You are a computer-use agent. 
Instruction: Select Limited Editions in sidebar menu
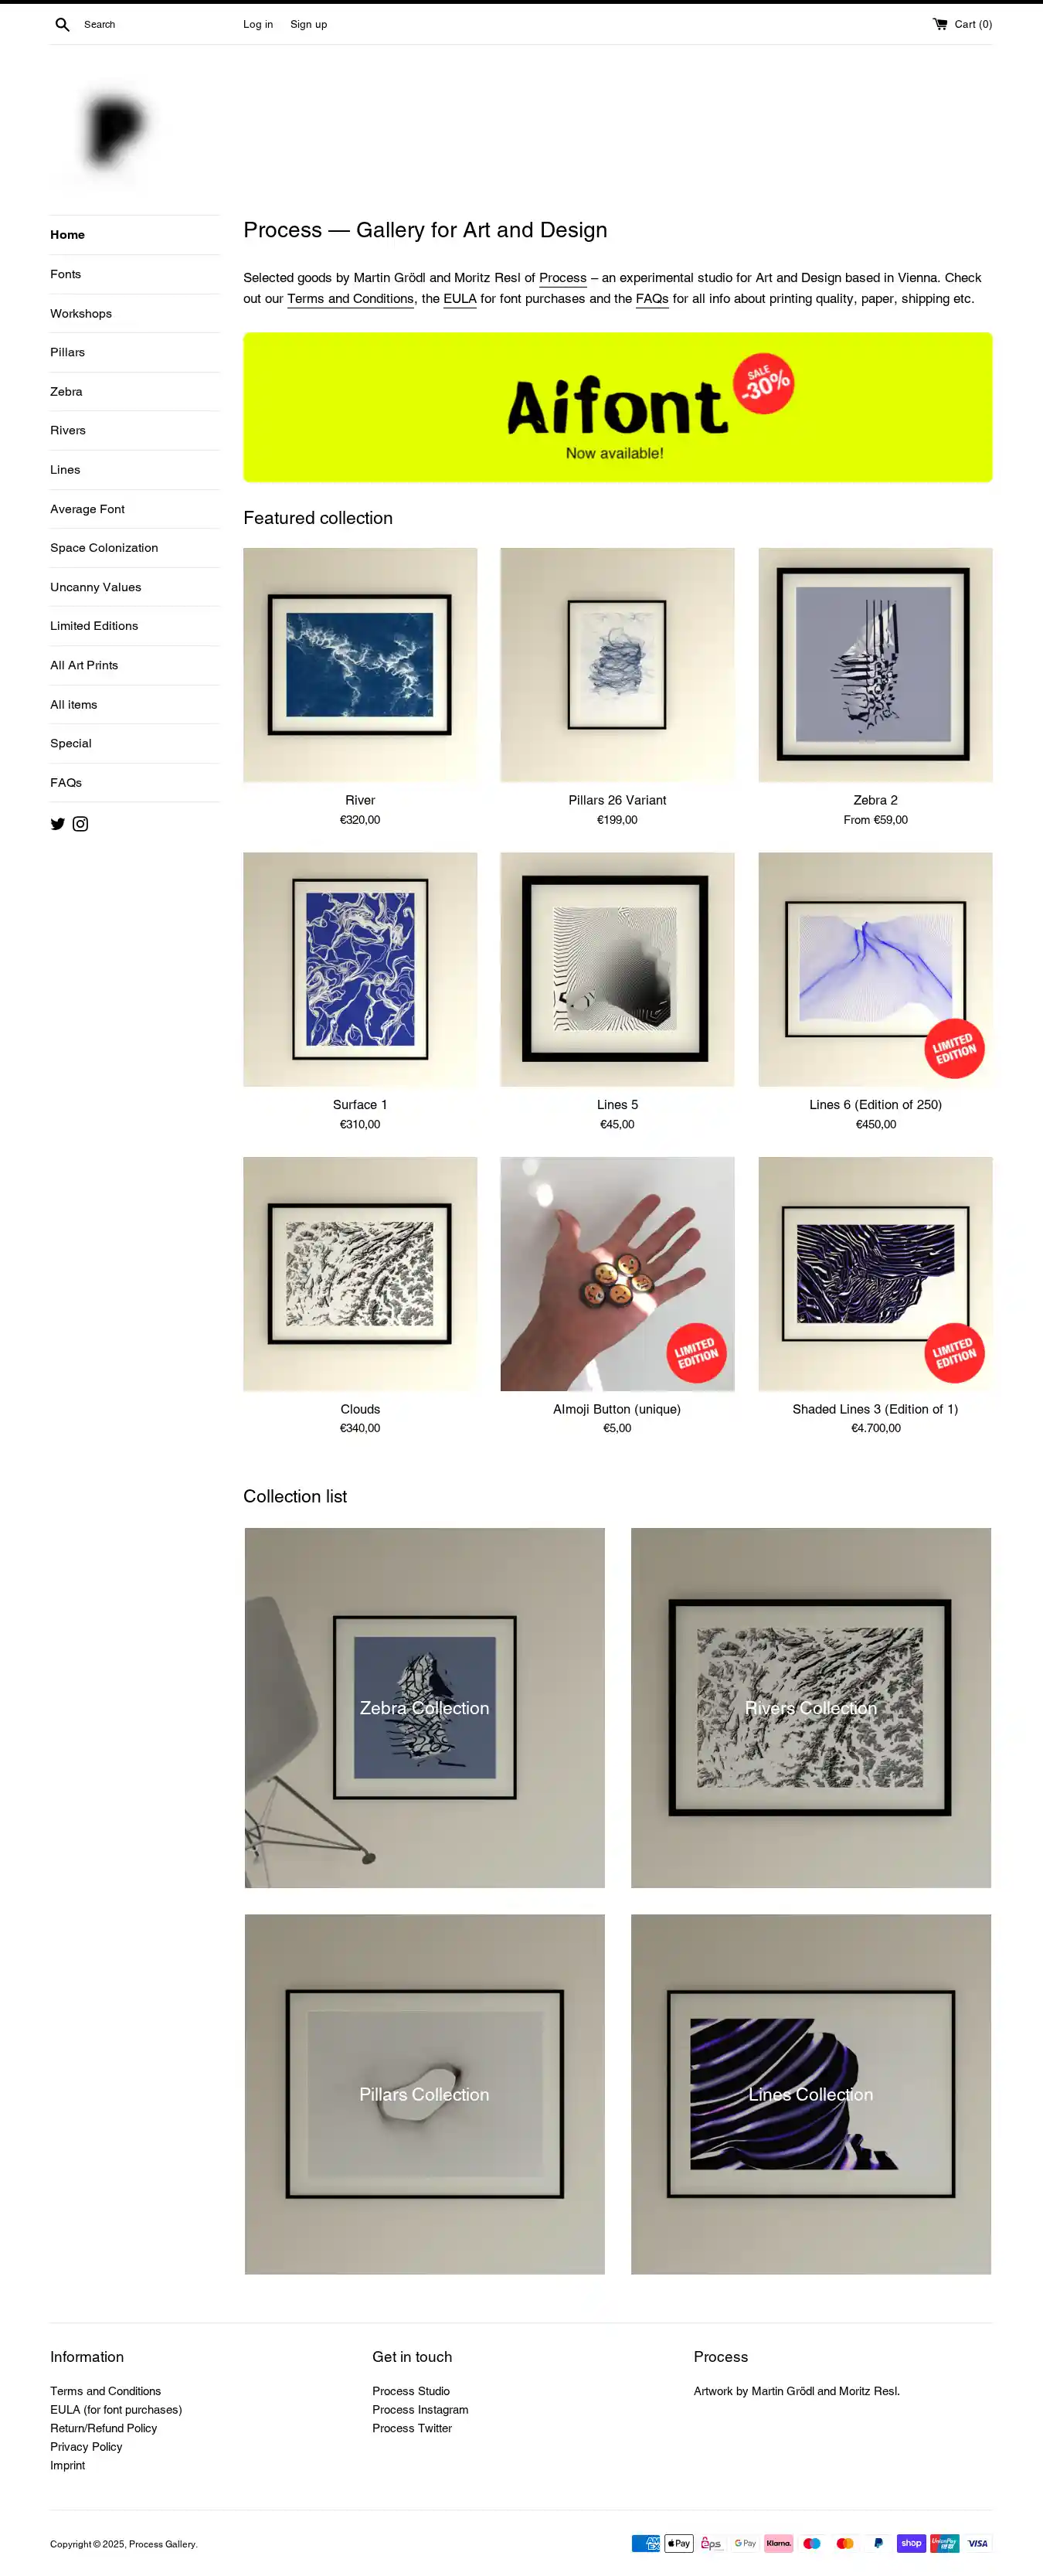[94, 626]
